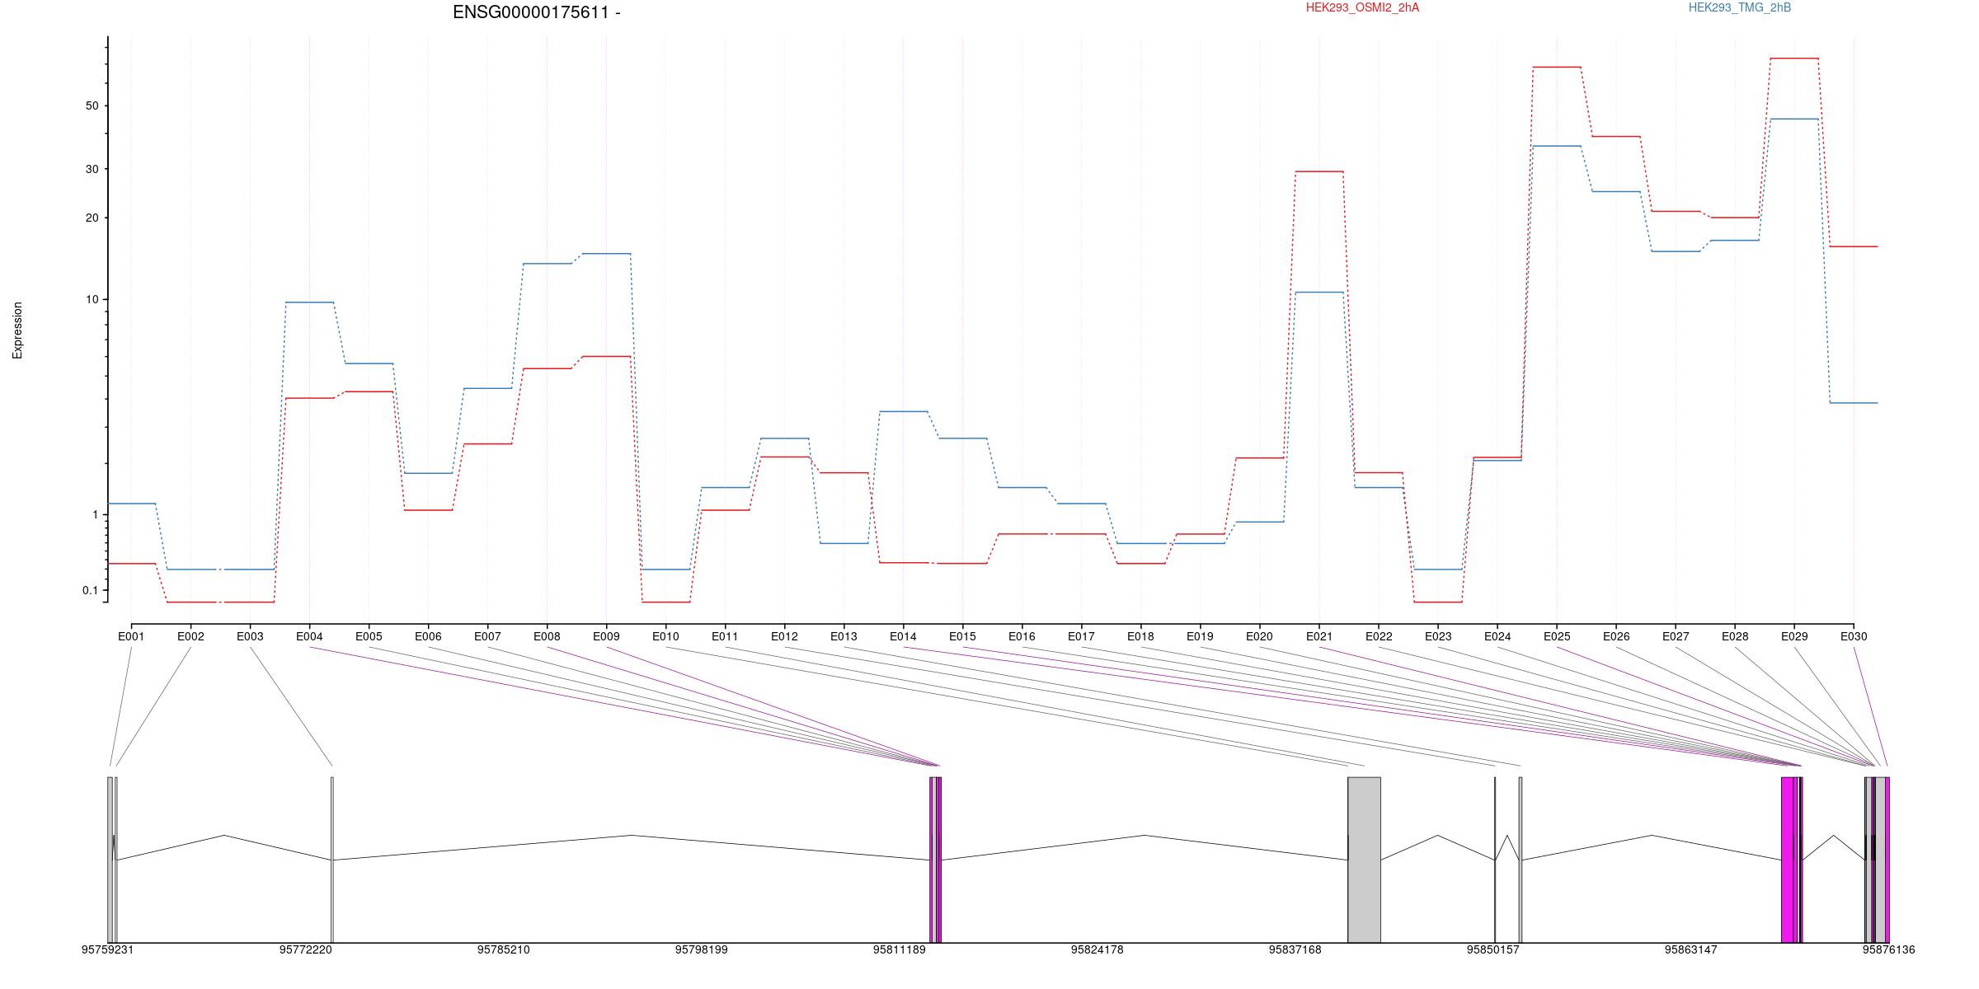Select exon bin label E020
The image size is (1979, 989).
coord(1259,636)
